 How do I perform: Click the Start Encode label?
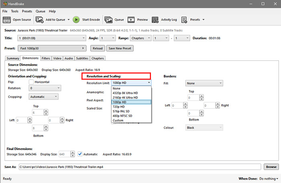pos(91,20)
